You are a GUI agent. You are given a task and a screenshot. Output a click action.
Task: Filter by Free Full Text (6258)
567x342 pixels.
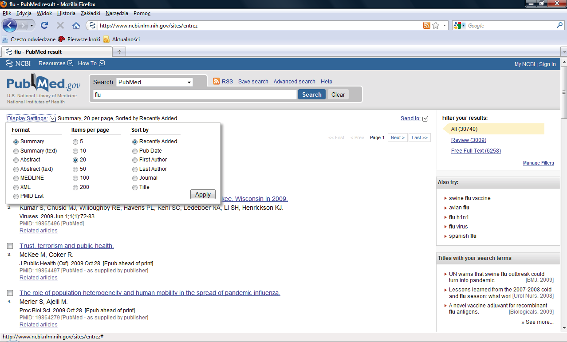(476, 151)
